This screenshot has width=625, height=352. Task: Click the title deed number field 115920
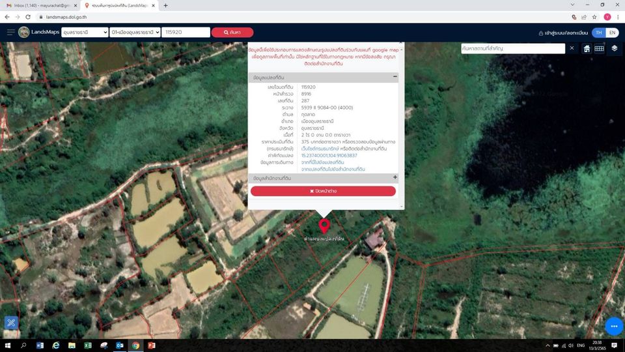186,33
